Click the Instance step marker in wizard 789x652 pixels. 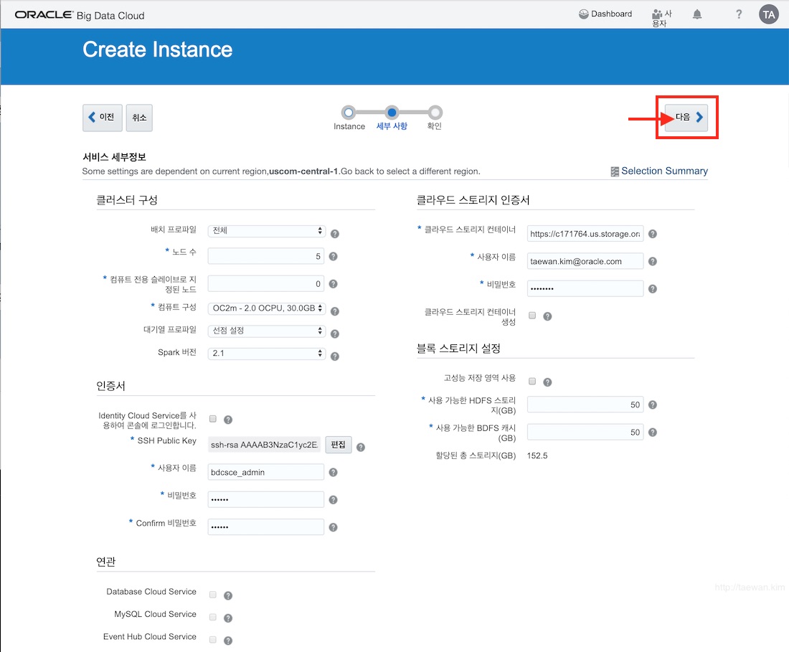click(348, 113)
